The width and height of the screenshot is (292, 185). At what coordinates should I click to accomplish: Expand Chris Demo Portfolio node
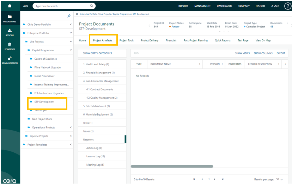click(71, 24)
